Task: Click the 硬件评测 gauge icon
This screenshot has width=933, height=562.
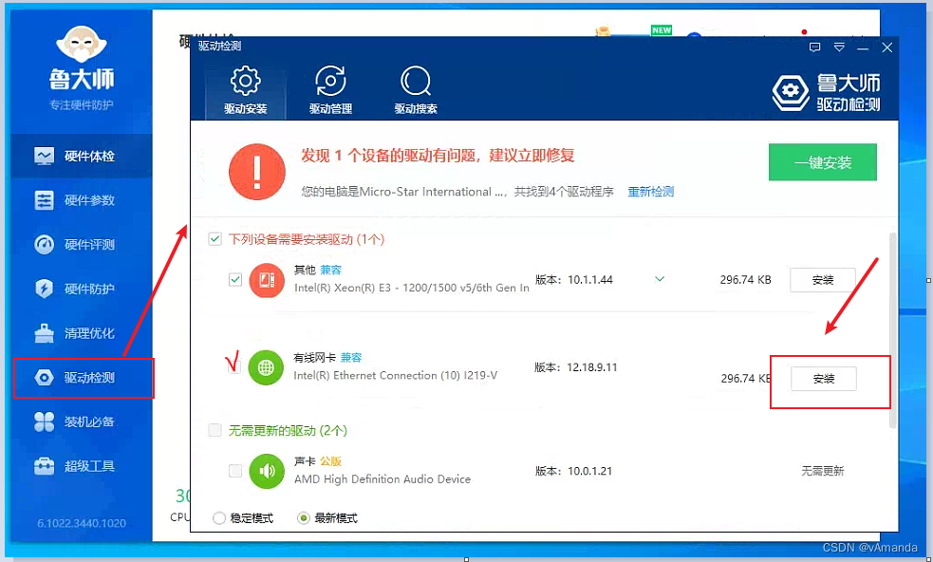Action: pyautogui.click(x=44, y=244)
